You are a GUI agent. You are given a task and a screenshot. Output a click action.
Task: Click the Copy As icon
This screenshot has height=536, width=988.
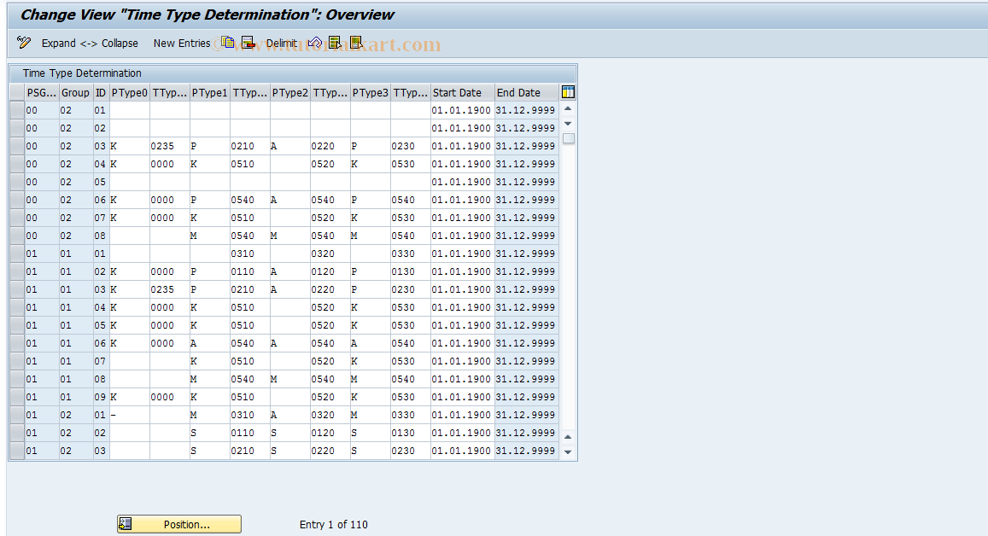pos(227,43)
